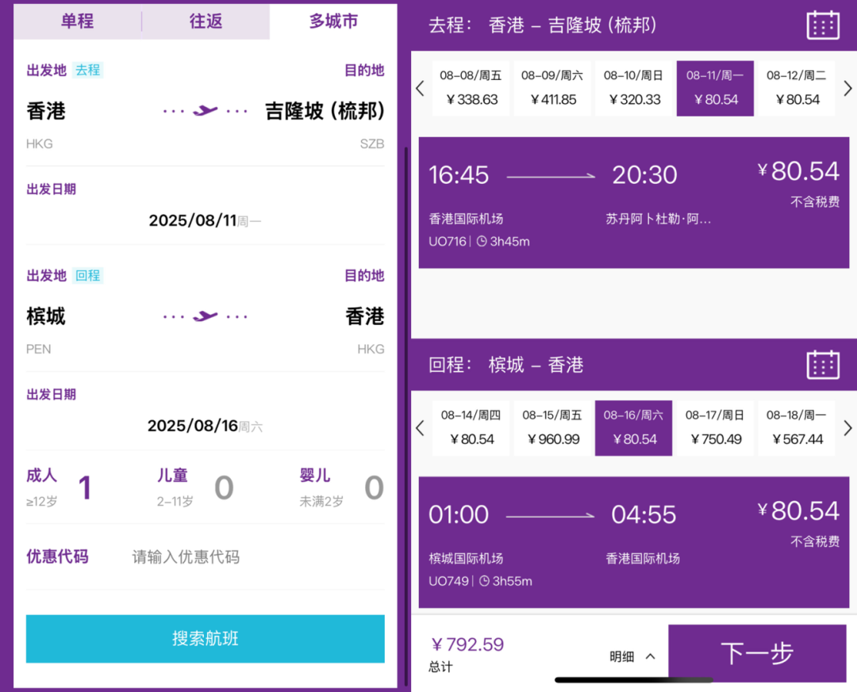
Task: Change return origin city 槟城
Action: (46, 316)
